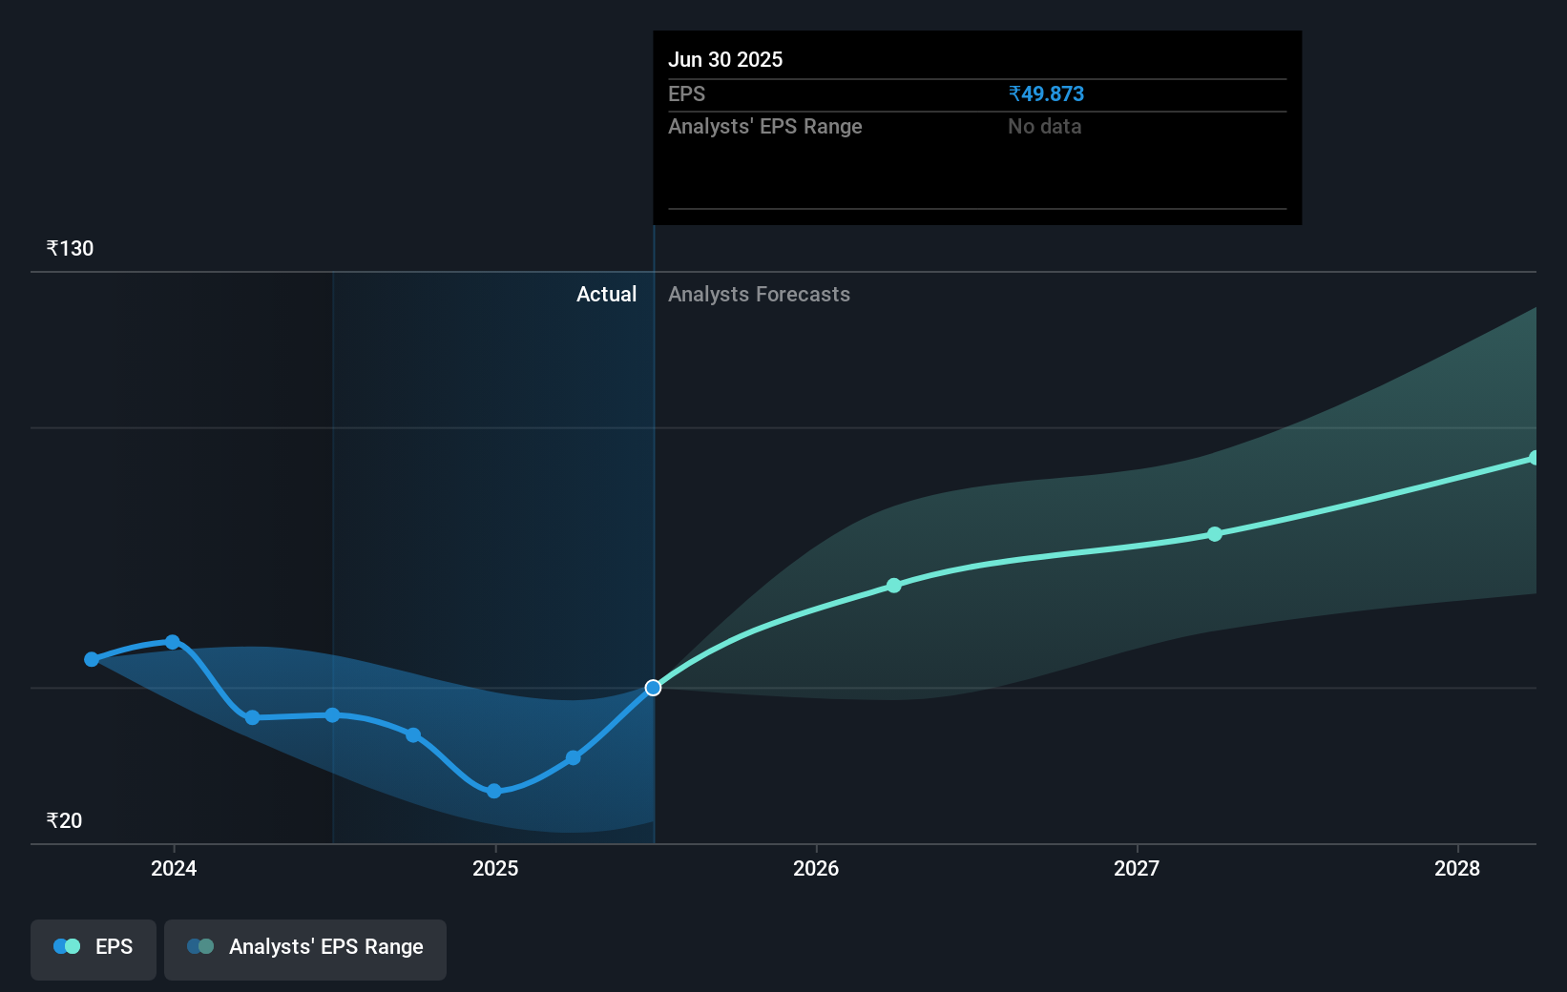Click the 2025 x-axis label
This screenshot has height=992, width=1567.
click(495, 868)
